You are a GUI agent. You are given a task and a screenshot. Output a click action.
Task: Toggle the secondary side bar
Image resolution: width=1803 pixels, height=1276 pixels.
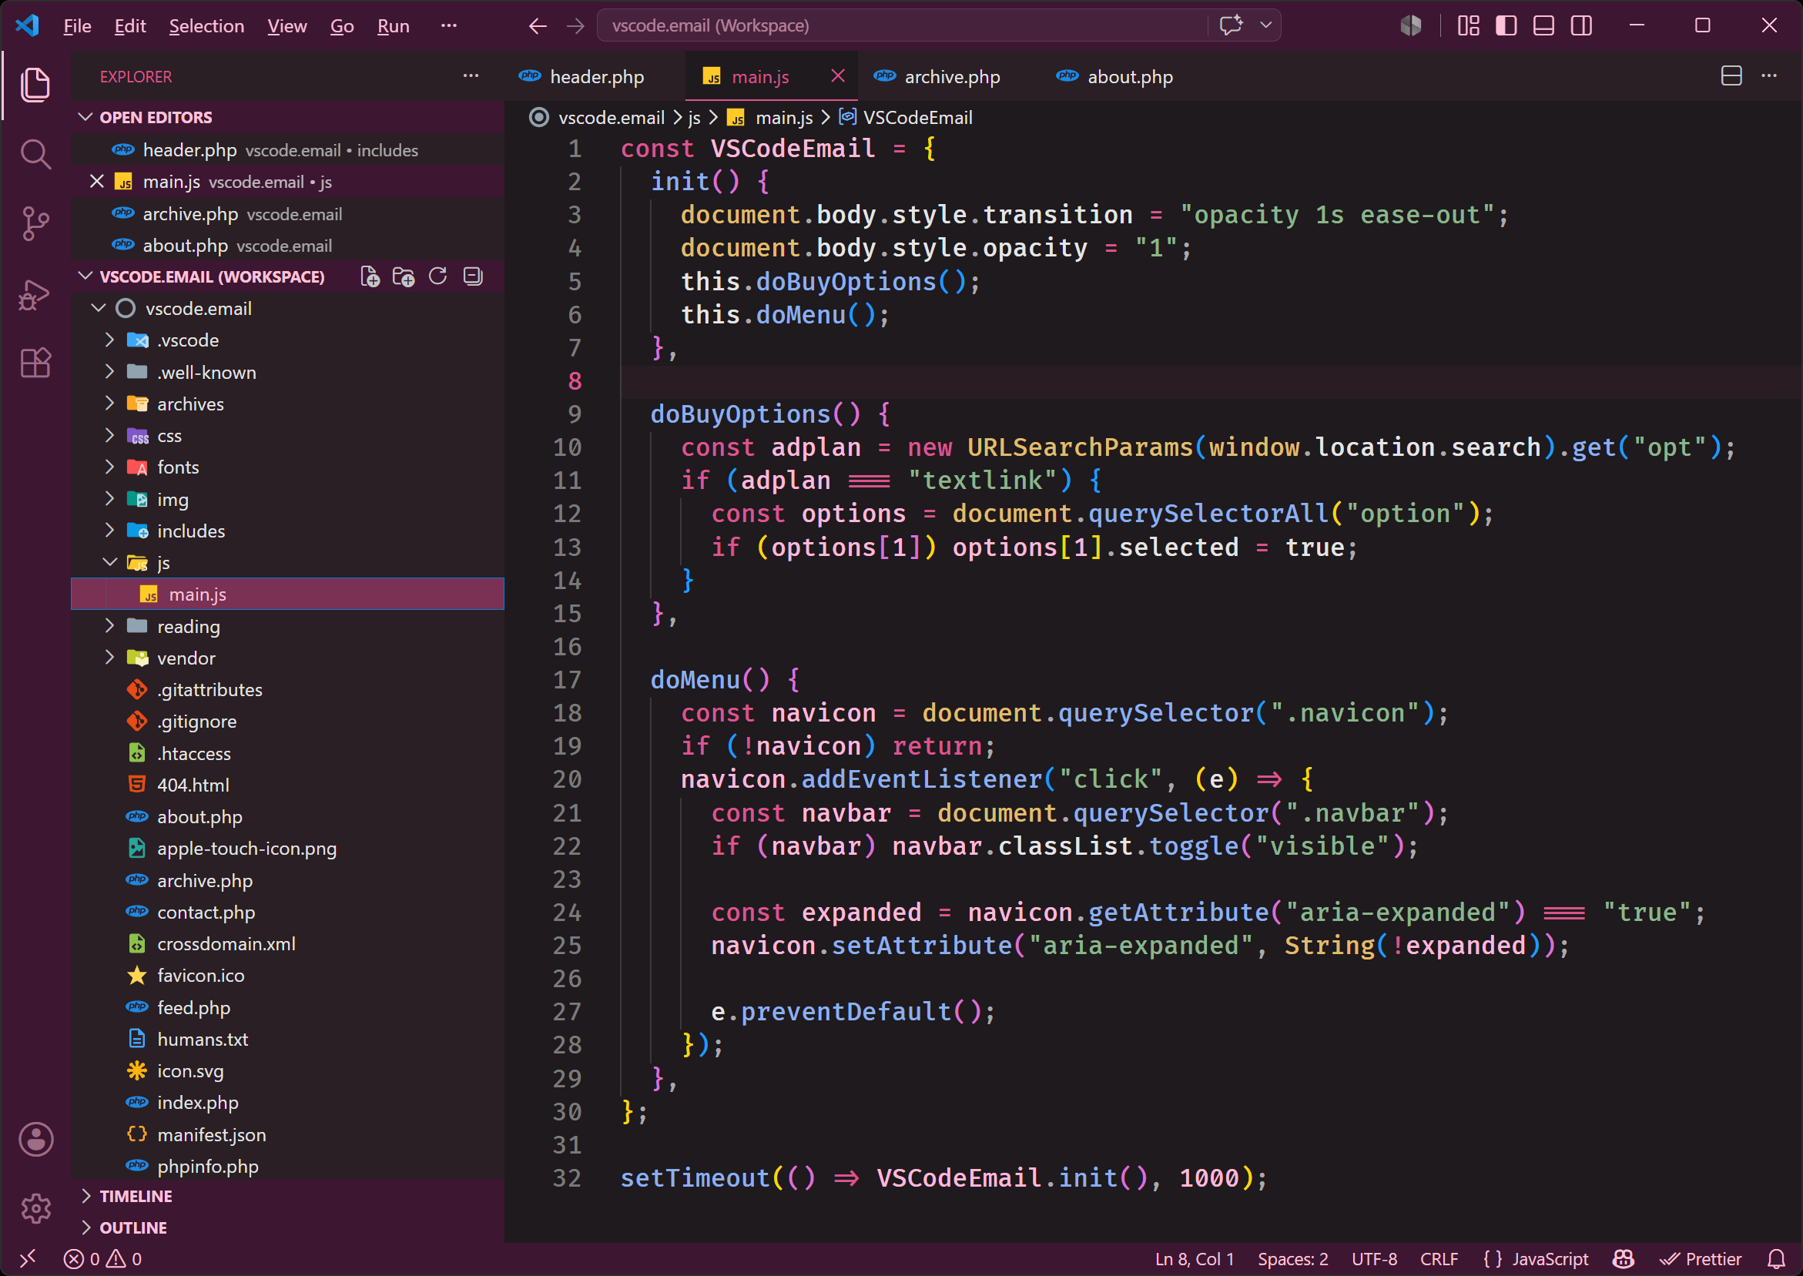click(1581, 26)
